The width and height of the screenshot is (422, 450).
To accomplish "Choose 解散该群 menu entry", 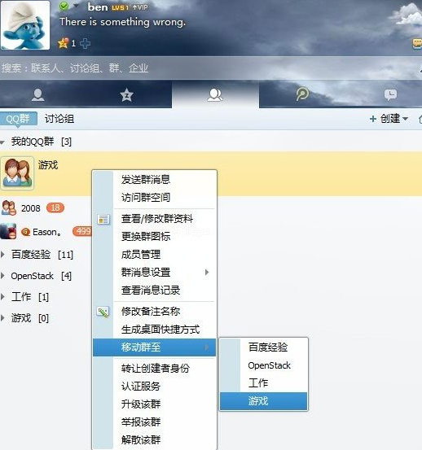I will [x=154, y=439].
